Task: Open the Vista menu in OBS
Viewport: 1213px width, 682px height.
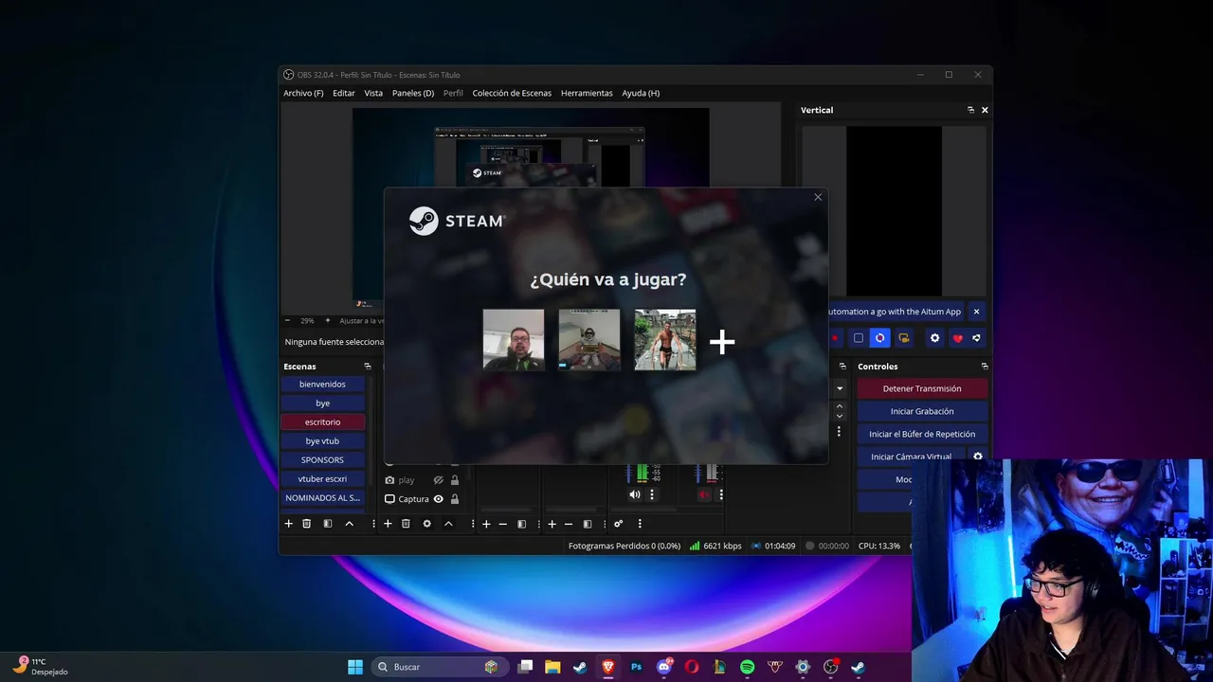Action: 373,93
